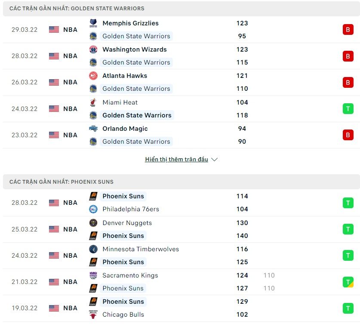Select the Golden State Warriors recent matches header
This screenshot has width=360, height=324.
(x=77, y=9)
